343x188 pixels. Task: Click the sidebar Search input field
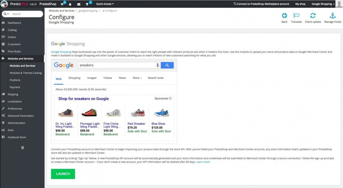[x=26, y=14]
